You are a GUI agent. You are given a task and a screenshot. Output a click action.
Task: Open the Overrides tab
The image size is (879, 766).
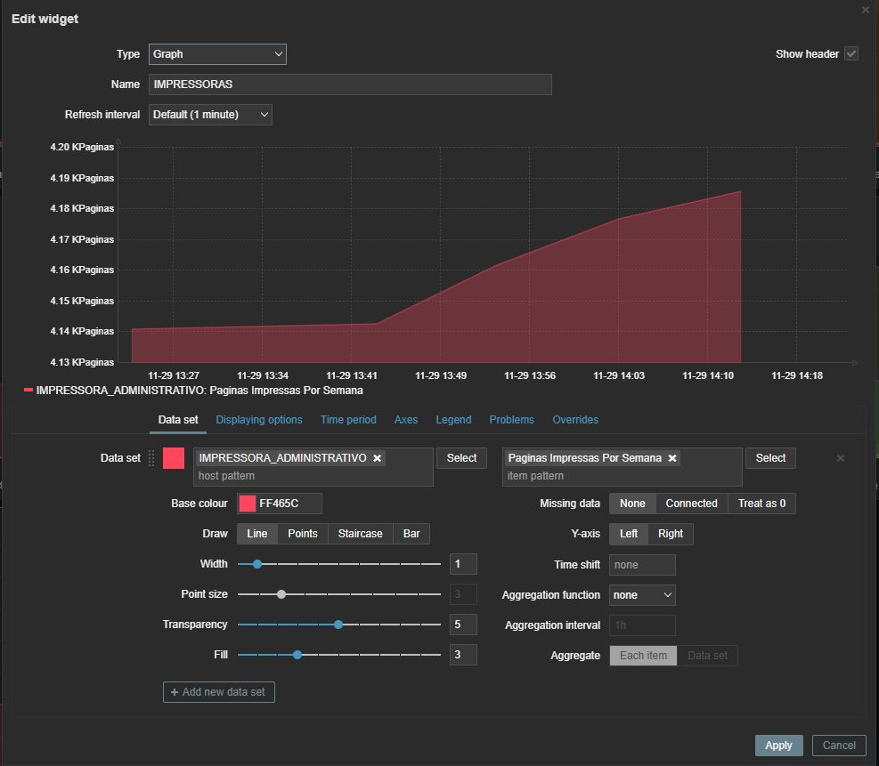pos(575,420)
